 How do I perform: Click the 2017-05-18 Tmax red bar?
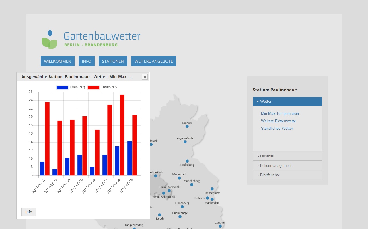[x=122, y=135]
